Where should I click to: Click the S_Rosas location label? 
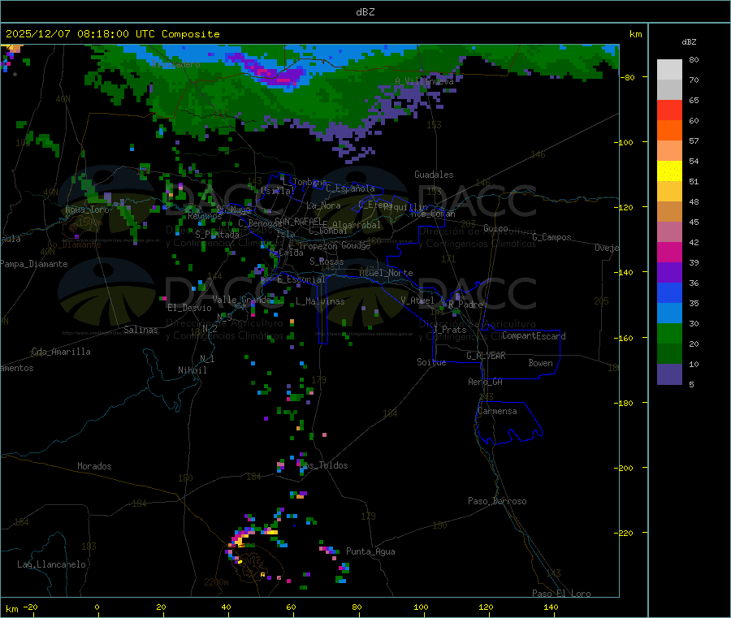tap(327, 261)
